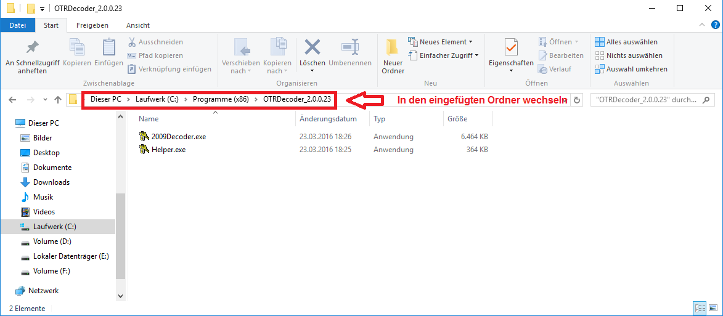
Task: Refresh the folder view in address bar
Action: (577, 100)
